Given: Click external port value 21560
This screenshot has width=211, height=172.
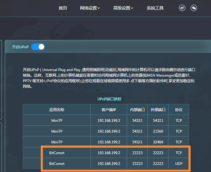Looking at the screenshot, I should pyautogui.click(x=158, y=131).
